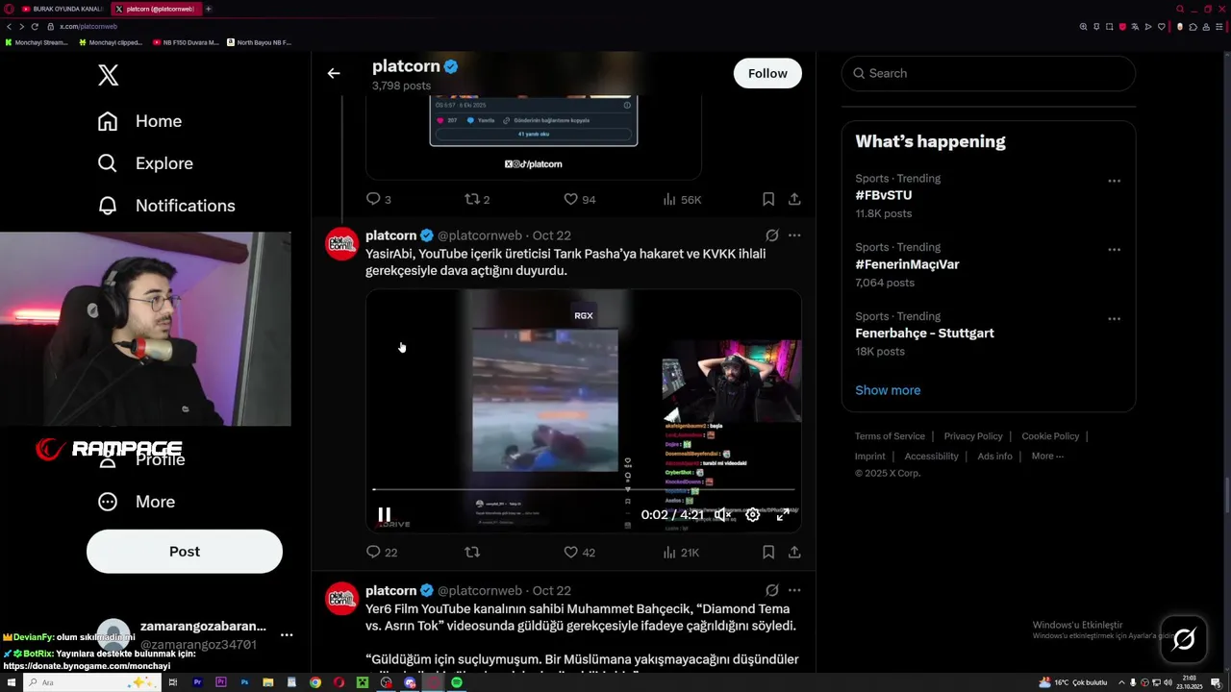Bookmark the post with 21K views
The height and width of the screenshot is (692, 1231).
[768, 553]
